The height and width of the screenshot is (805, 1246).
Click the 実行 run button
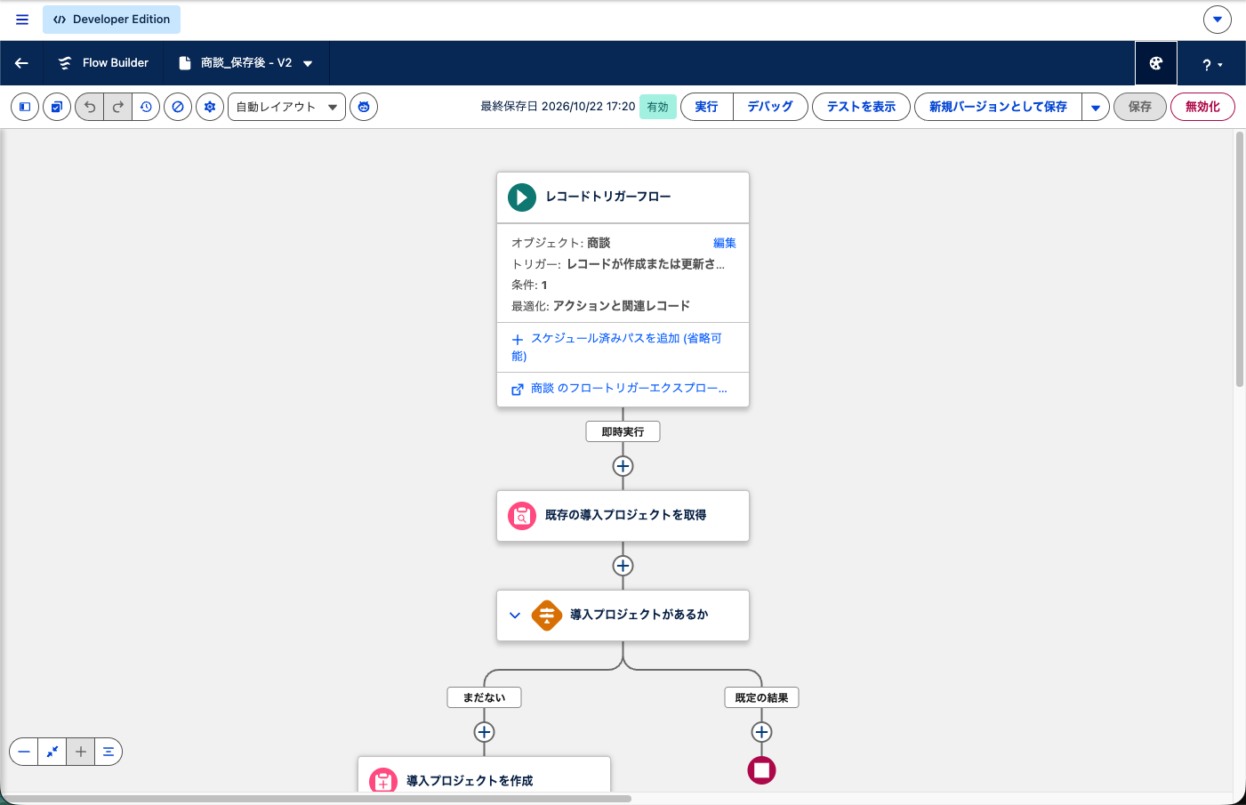point(707,107)
